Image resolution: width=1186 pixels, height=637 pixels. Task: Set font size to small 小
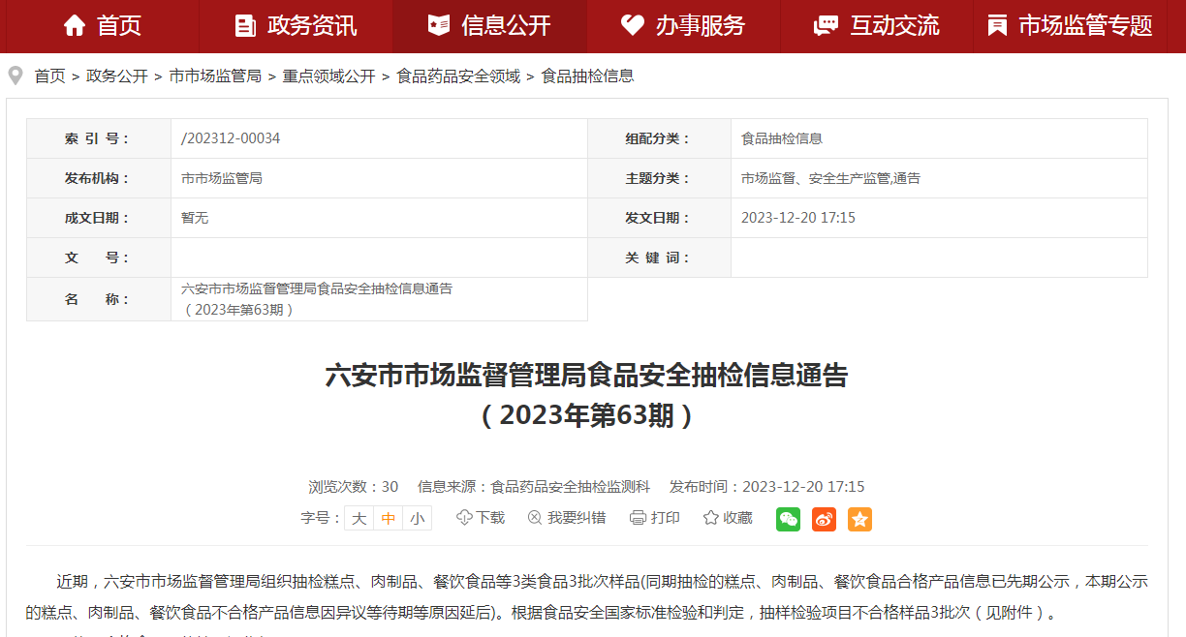tap(417, 518)
